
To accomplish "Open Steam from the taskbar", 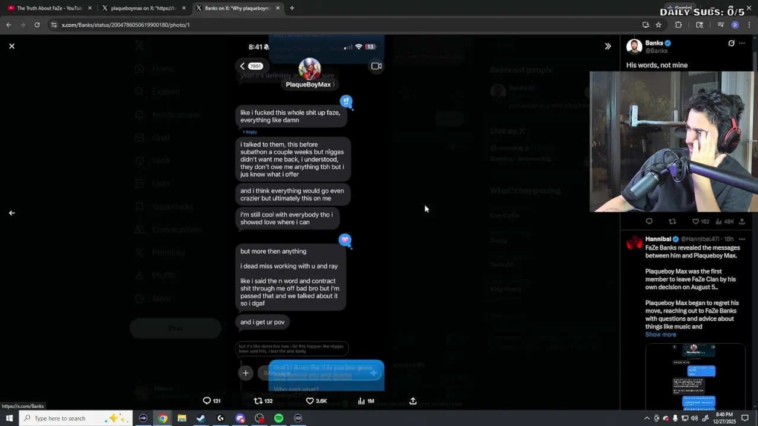I will click(201, 418).
